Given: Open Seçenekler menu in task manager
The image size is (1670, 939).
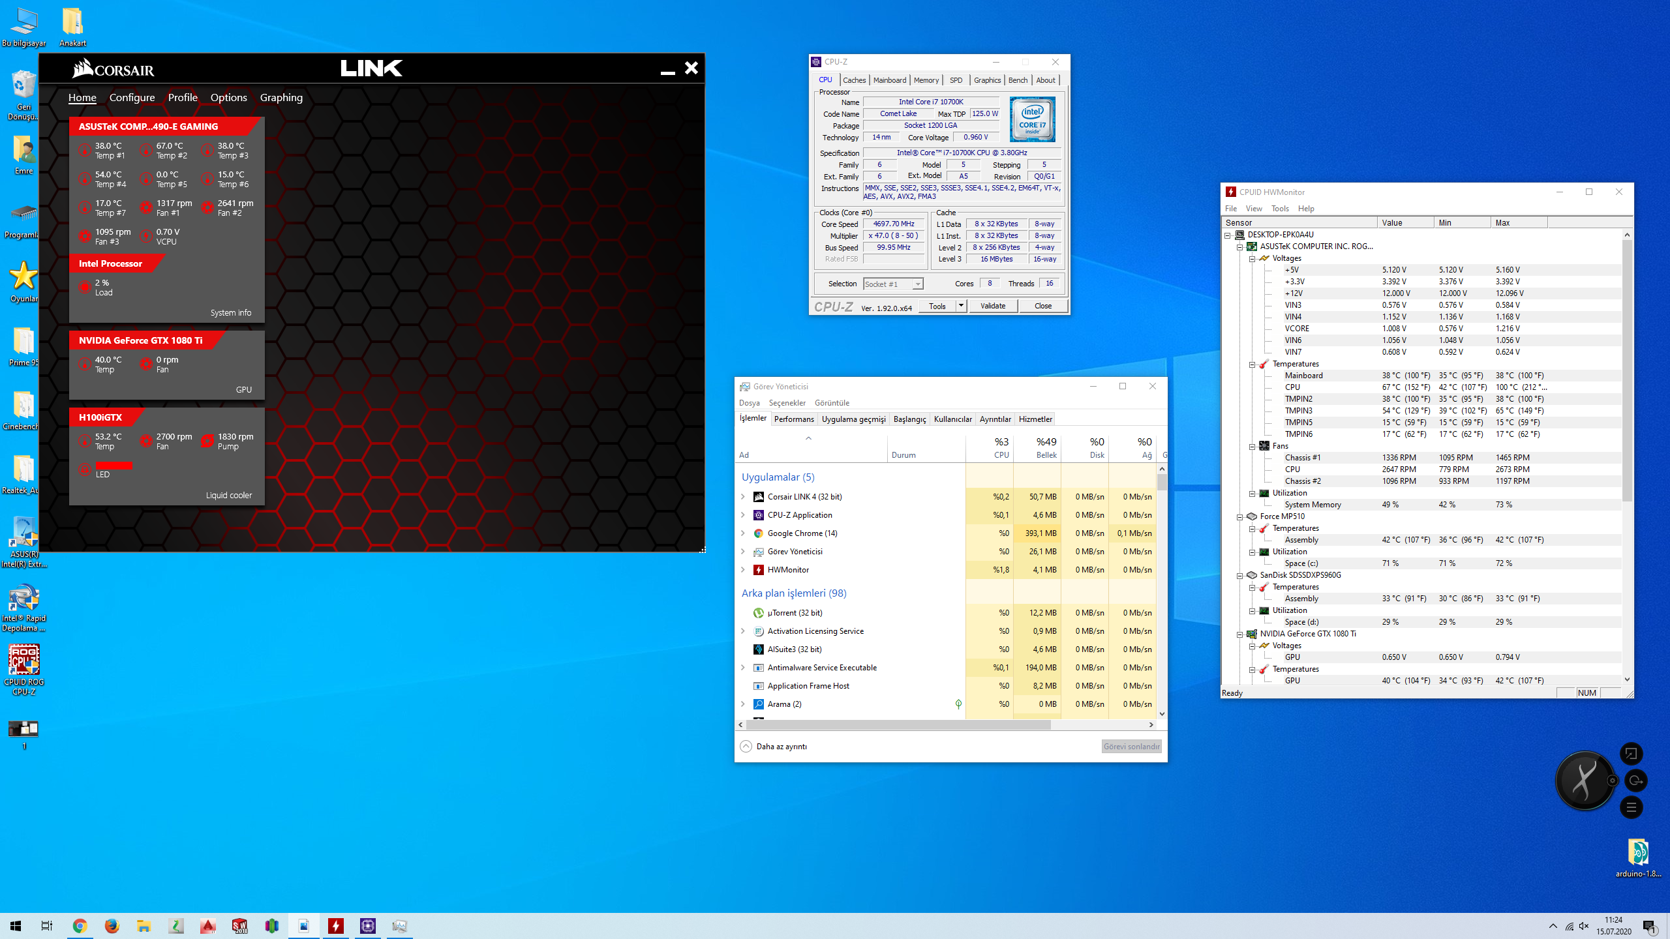Looking at the screenshot, I should tap(787, 403).
